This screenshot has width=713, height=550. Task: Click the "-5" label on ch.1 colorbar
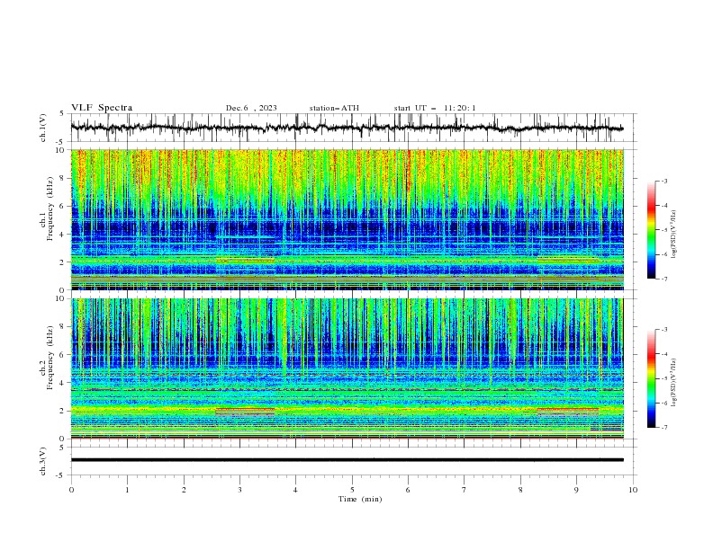tap(664, 230)
